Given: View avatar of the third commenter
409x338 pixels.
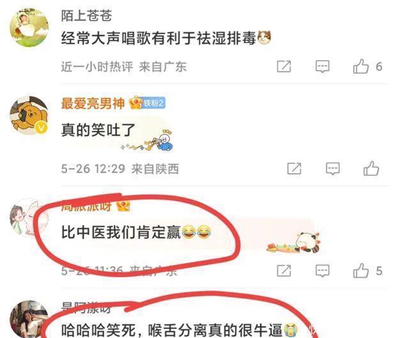Looking at the screenshot, I should click(29, 217).
